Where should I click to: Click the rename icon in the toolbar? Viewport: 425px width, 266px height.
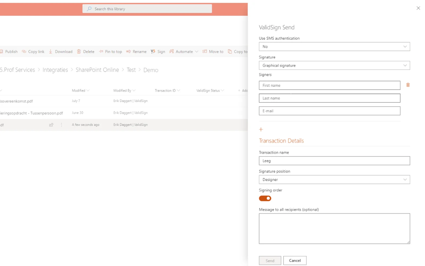point(128,51)
